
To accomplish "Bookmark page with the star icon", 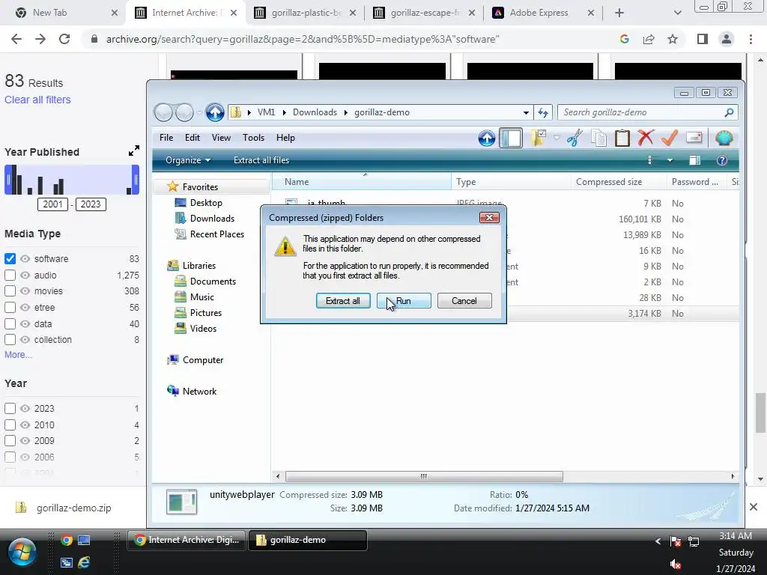I will click(673, 39).
